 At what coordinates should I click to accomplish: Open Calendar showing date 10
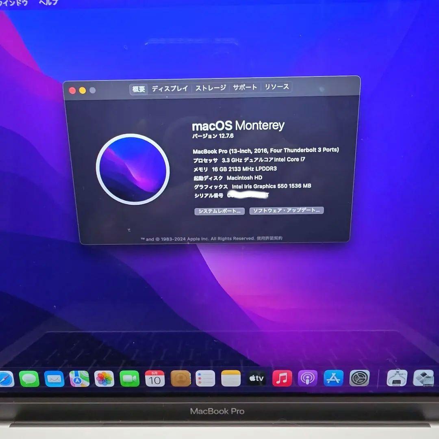155,378
